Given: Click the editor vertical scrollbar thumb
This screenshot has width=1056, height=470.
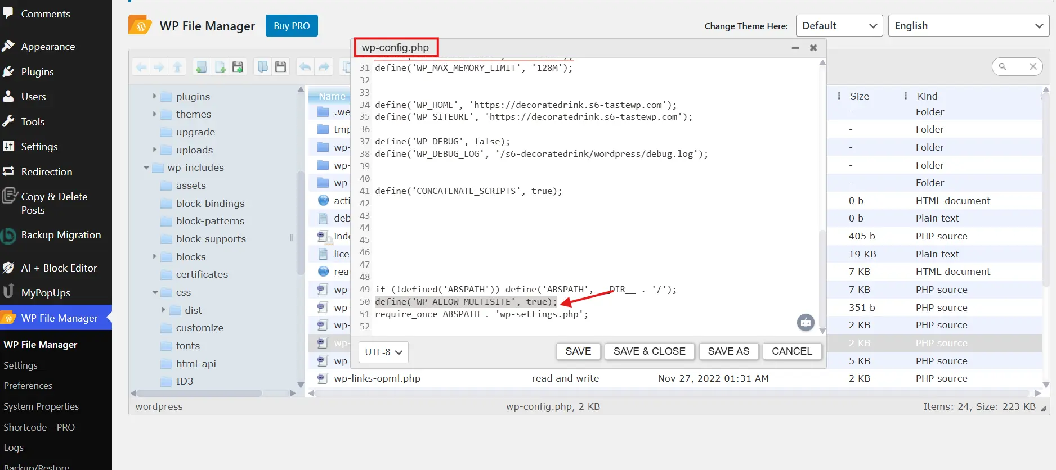Looking at the screenshot, I should (x=822, y=277).
